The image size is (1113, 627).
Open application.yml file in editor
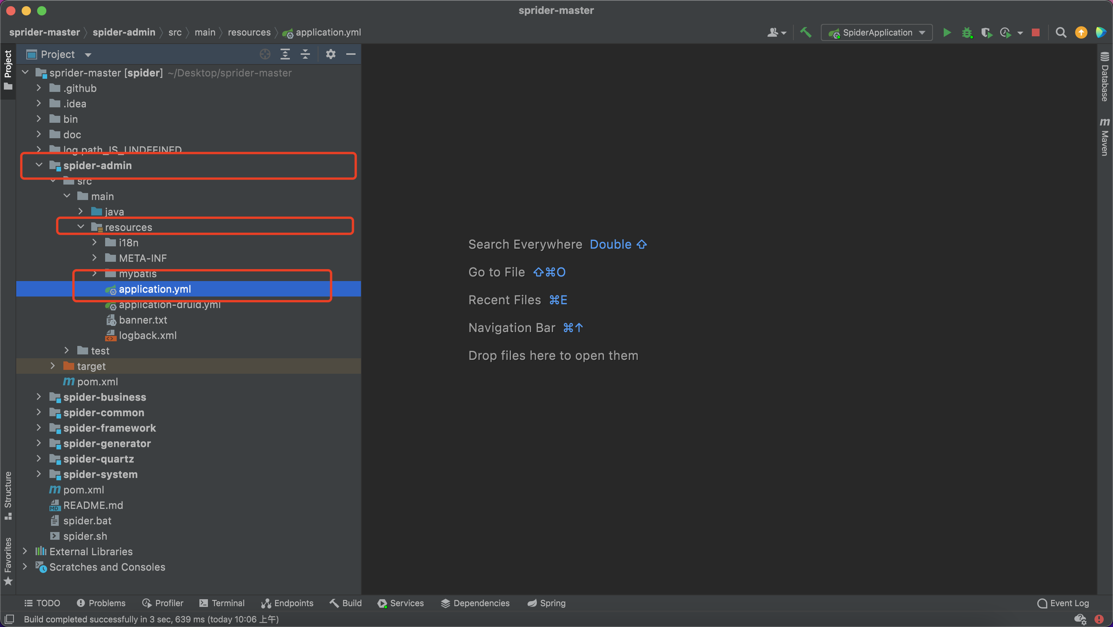point(155,289)
